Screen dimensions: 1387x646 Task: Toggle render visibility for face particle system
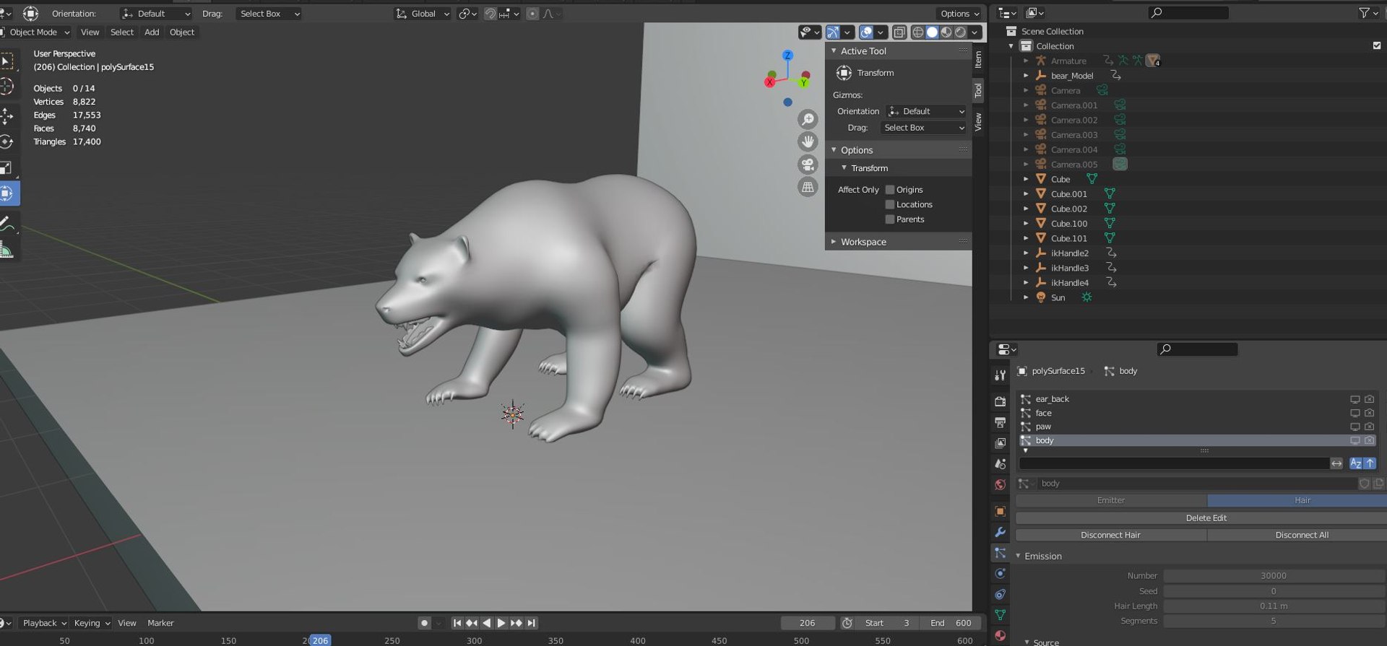point(1369,413)
